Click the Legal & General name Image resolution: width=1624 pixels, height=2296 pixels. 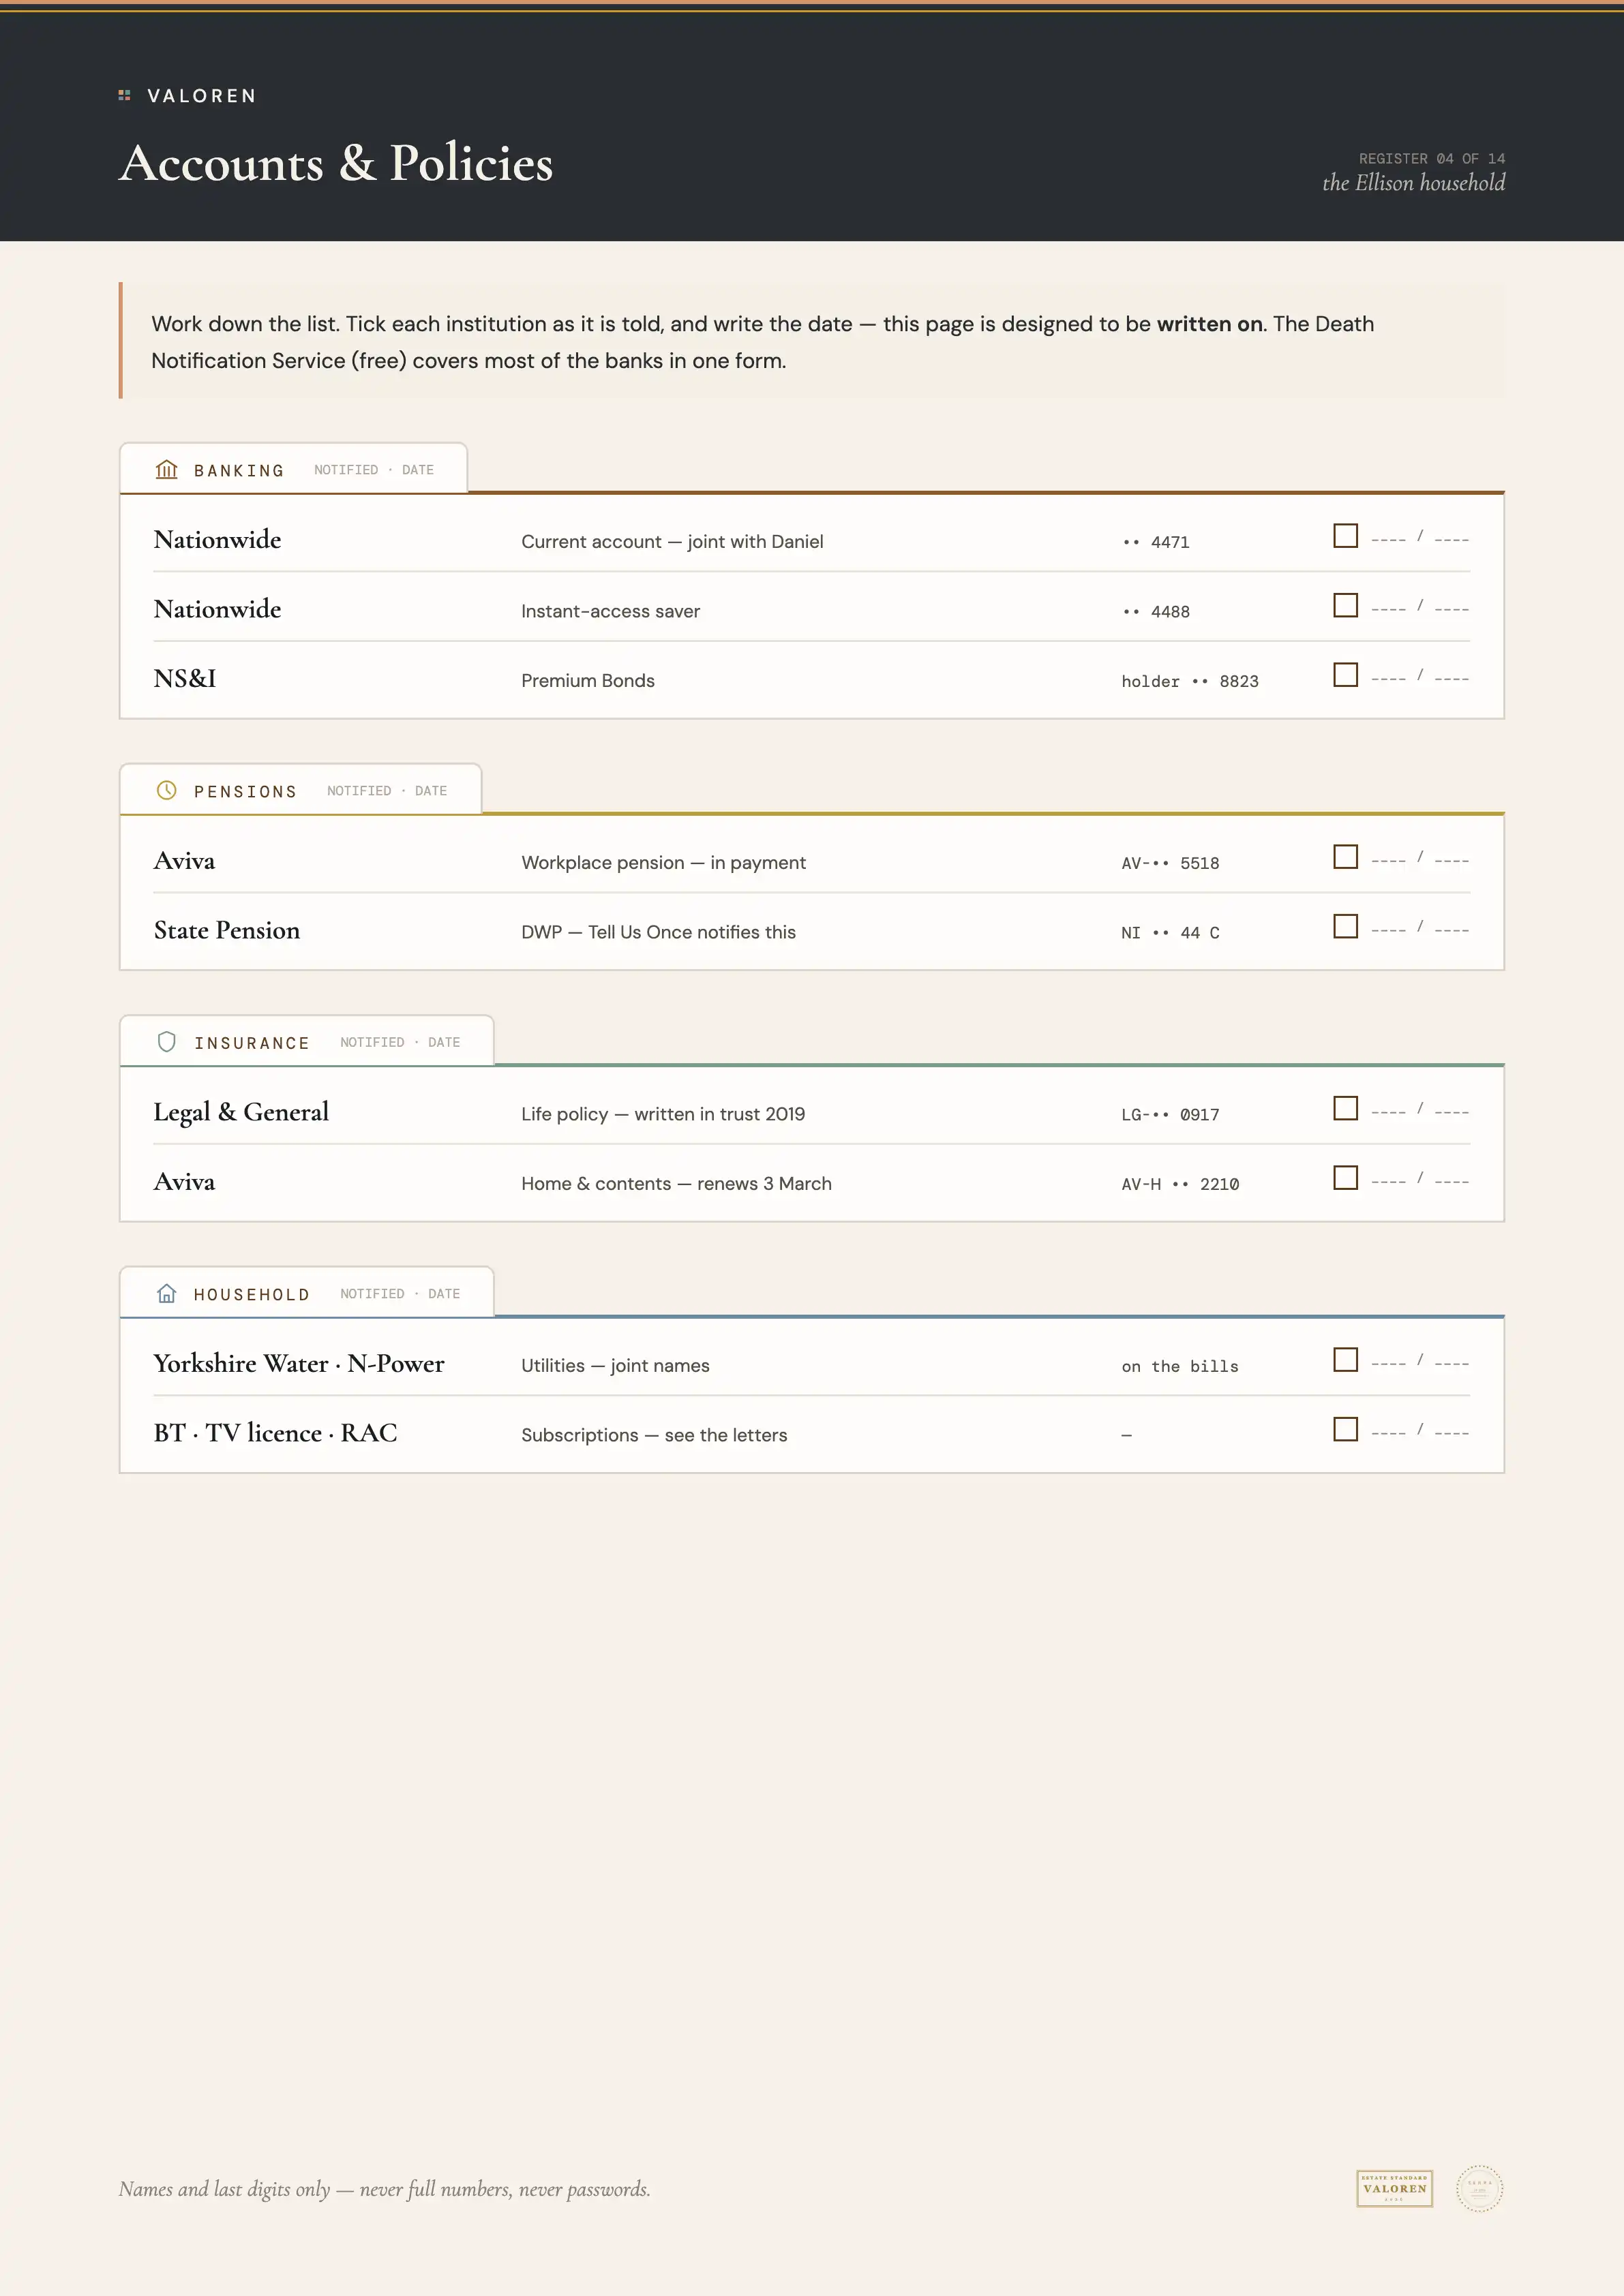pyautogui.click(x=241, y=1112)
